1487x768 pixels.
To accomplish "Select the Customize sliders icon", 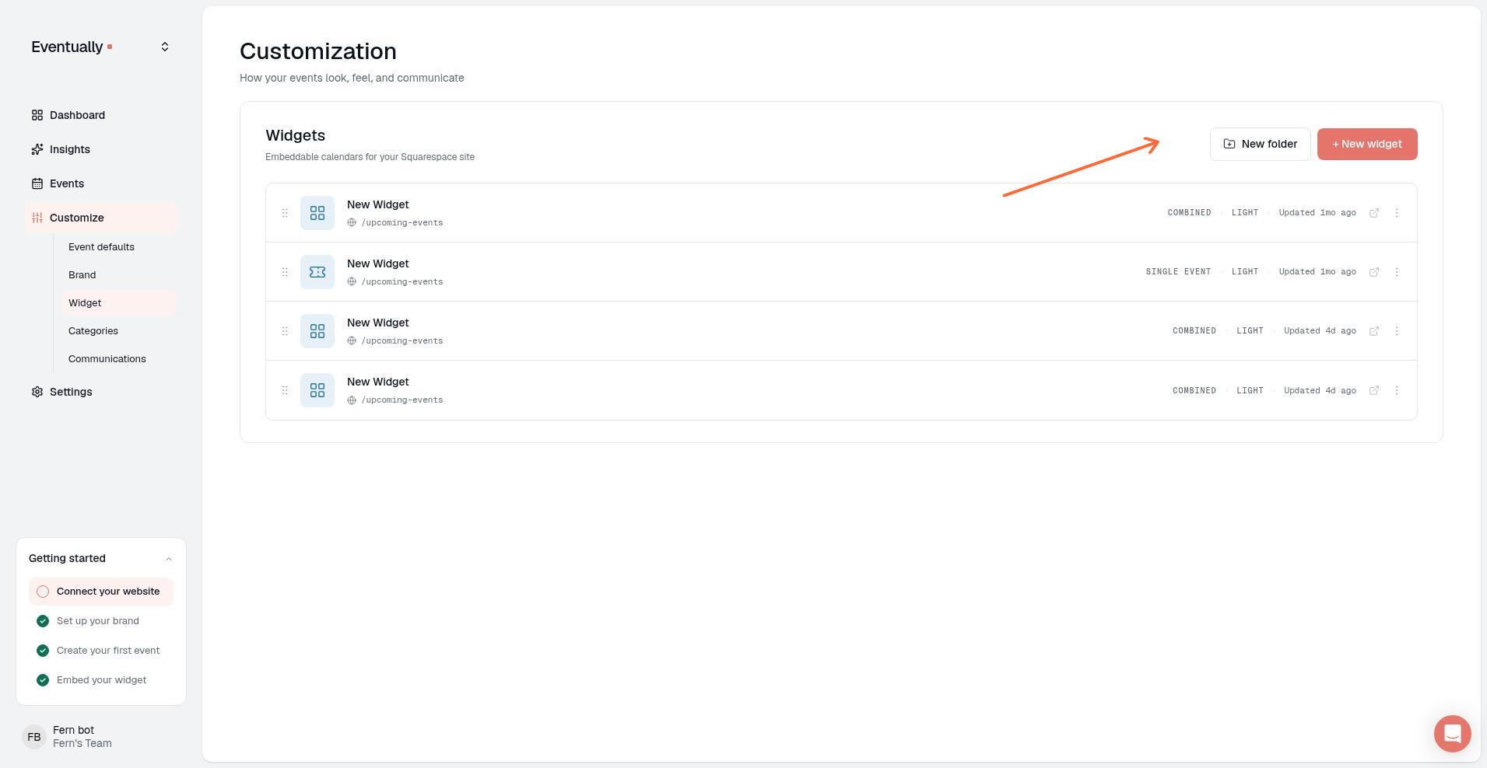I will point(37,218).
